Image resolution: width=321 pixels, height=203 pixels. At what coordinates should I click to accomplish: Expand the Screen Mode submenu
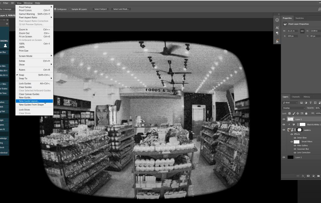pos(34,56)
